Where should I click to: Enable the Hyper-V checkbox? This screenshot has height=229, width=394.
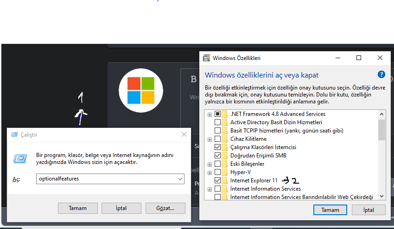click(217, 172)
